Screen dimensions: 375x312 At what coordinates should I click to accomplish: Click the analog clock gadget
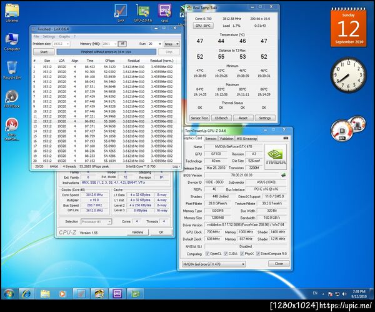(x=348, y=75)
